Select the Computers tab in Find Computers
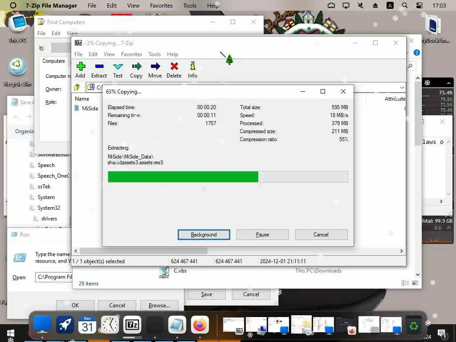The width and height of the screenshot is (456, 342). tap(53, 61)
